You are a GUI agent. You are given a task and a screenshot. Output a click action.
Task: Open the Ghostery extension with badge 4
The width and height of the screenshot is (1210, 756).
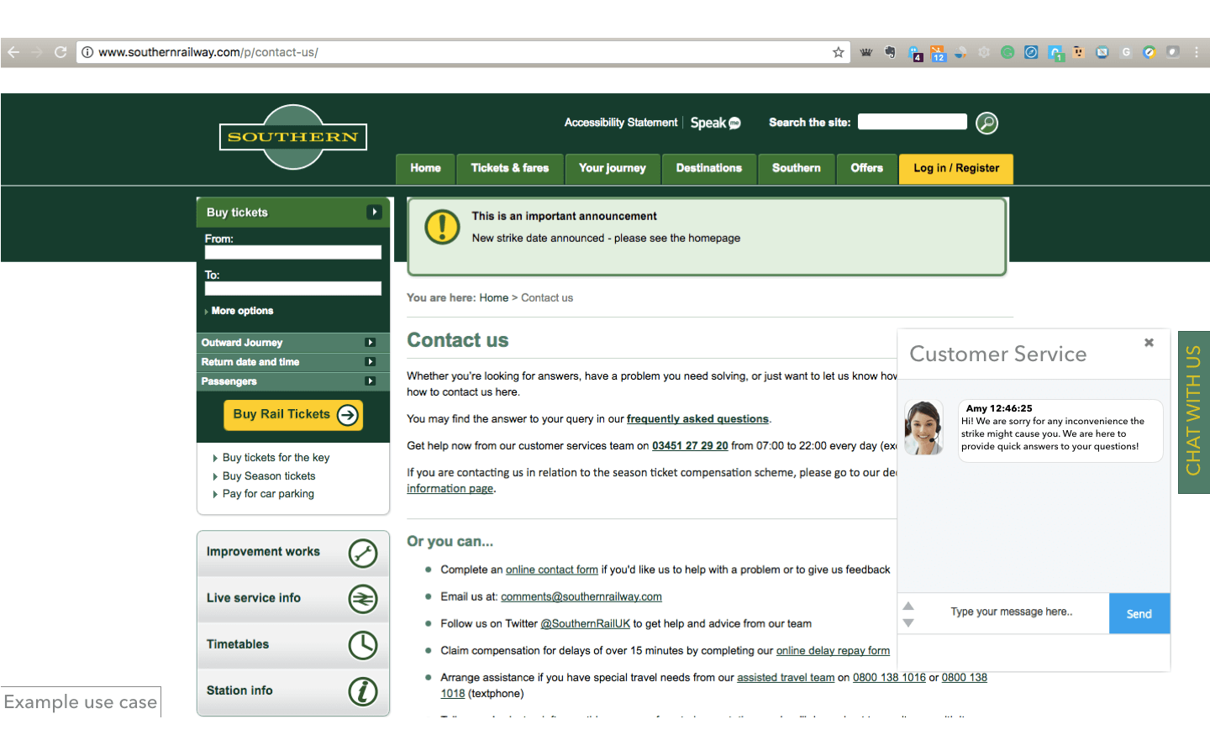(x=915, y=54)
